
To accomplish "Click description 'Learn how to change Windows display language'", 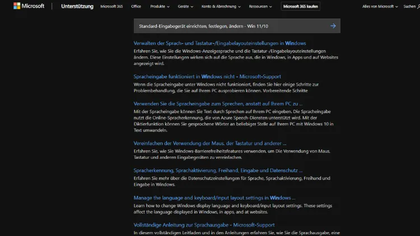I will (x=233, y=209).
